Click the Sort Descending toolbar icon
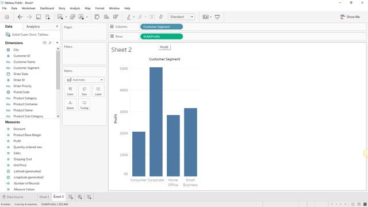The height and width of the screenshot is (207, 368). pos(116,17)
